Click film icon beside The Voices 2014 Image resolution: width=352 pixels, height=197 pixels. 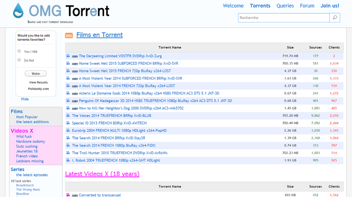(68, 116)
